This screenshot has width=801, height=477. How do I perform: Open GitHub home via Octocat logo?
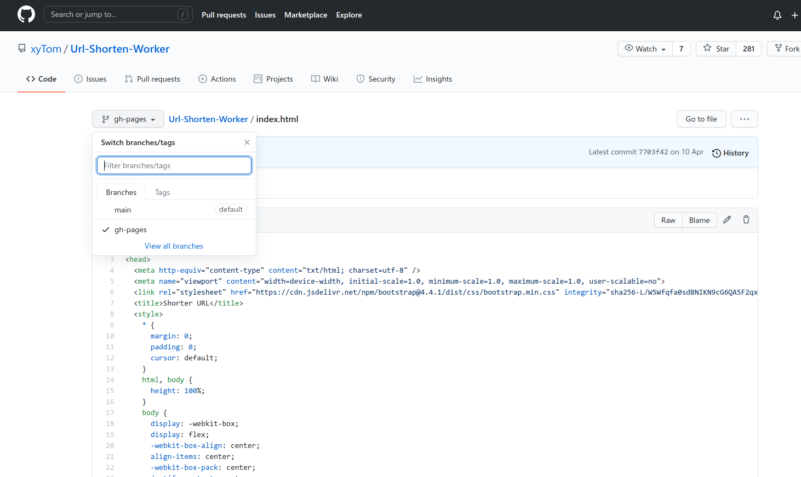click(26, 14)
